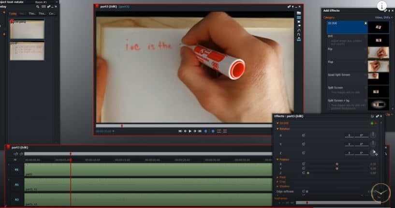Click the redo arrow on viewer side strip
Screen dimensions: 395x208
pos(299,34)
